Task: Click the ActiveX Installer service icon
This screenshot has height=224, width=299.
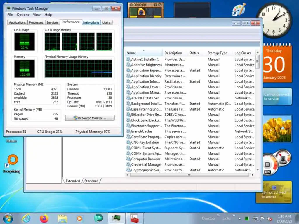Action: click(128, 59)
